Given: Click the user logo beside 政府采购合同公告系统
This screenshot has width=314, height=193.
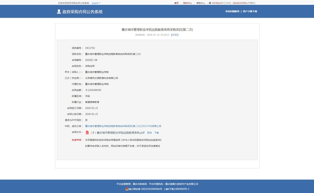Looking at the screenshot, I should 58,12.
